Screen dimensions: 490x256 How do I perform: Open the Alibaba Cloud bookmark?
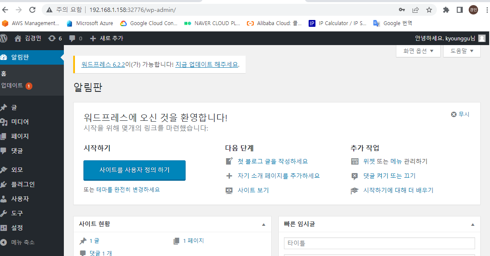[x=274, y=23]
